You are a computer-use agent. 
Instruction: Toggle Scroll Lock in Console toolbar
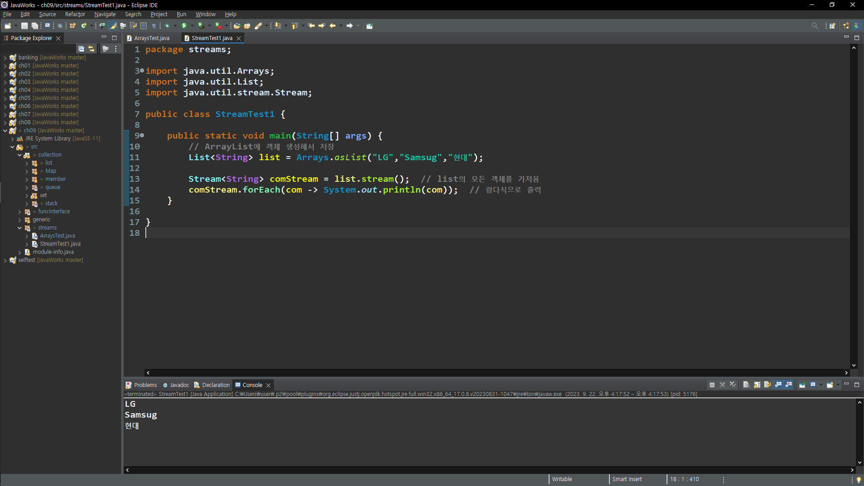(757, 385)
